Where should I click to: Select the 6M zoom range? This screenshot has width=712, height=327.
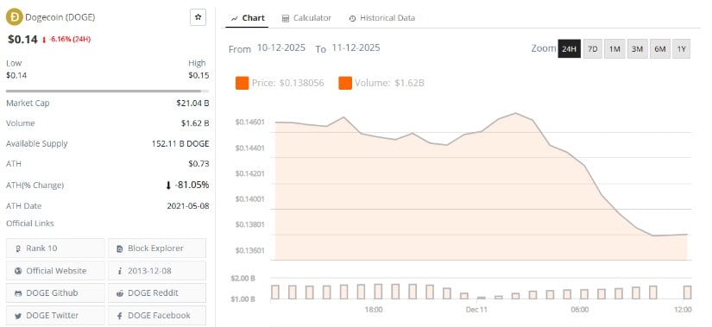point(659,49)
